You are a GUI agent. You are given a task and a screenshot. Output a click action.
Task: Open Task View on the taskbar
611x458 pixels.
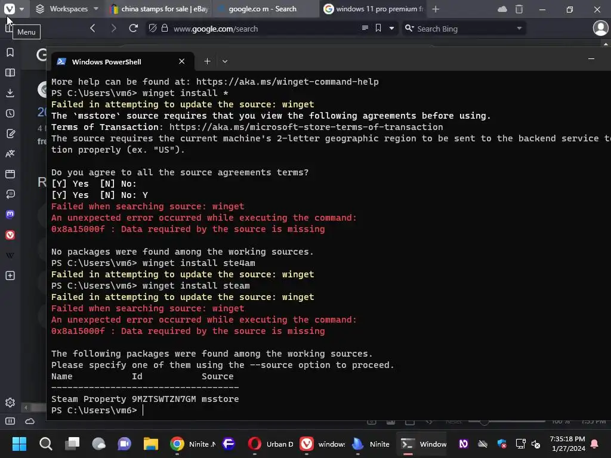(x=72, y=444)
